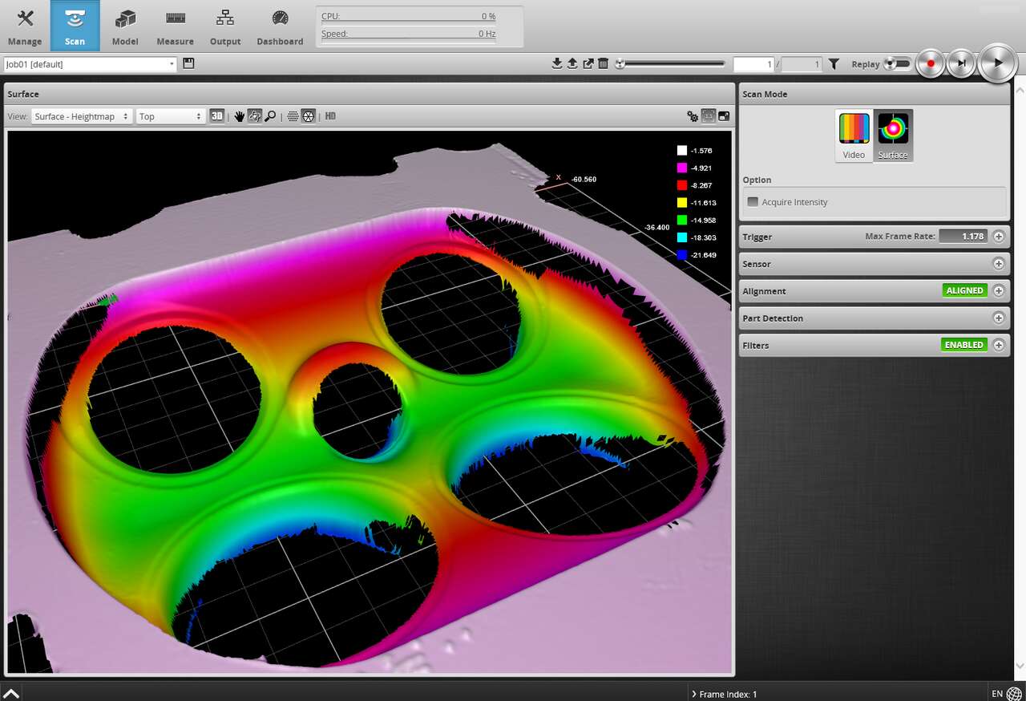Click the current frame number field
Viewport: 1026px width, 701px height.
pyautogui.click(x=753, y=64)
